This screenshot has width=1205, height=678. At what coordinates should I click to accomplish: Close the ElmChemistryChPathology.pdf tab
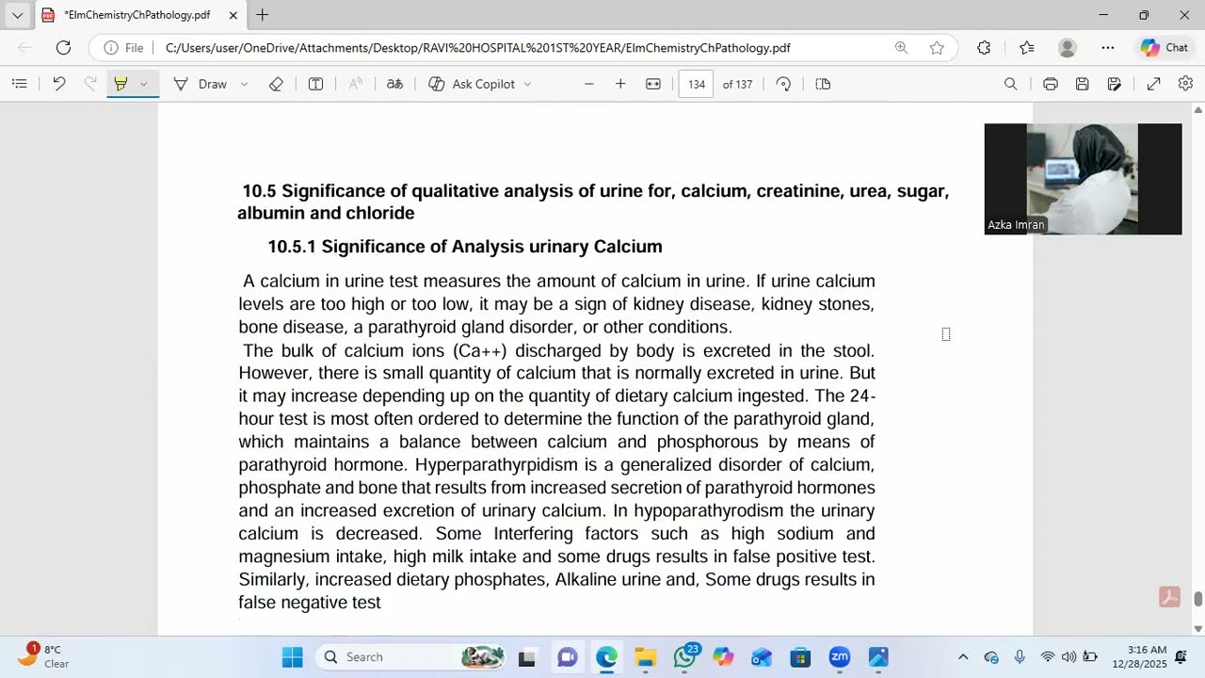coord(233,15)
